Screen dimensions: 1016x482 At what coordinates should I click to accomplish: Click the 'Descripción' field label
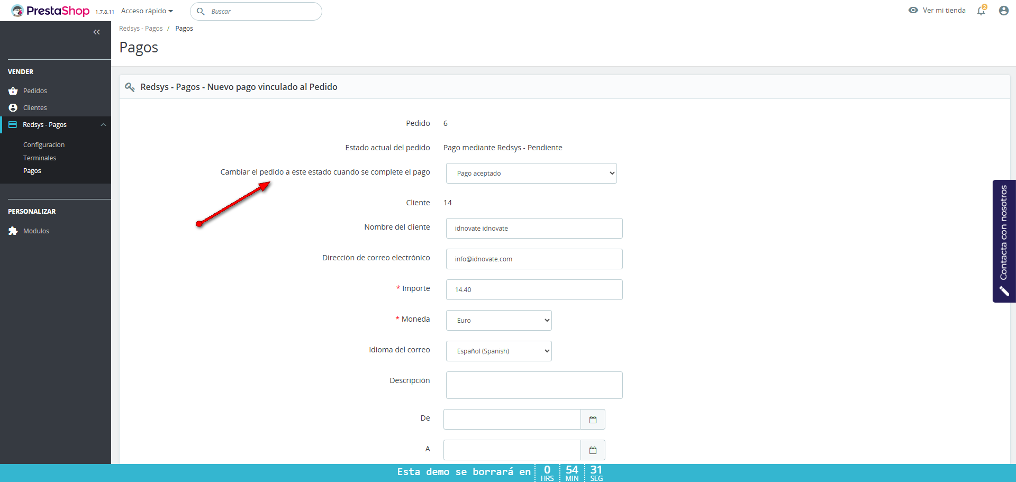click(410, 380)
